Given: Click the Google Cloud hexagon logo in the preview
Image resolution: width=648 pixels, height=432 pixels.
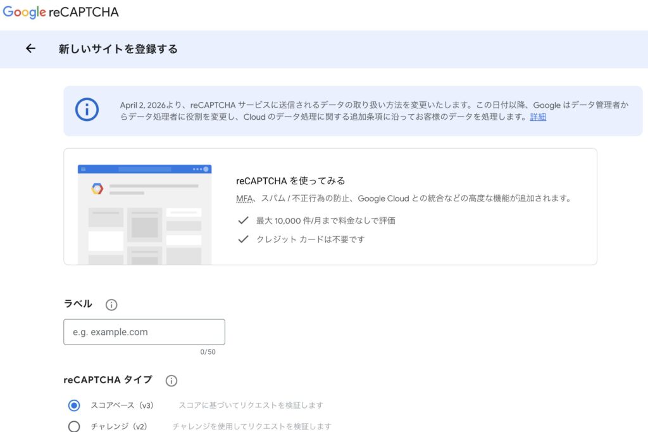Looking at the screenshot, I should click(x=97, y=188).
